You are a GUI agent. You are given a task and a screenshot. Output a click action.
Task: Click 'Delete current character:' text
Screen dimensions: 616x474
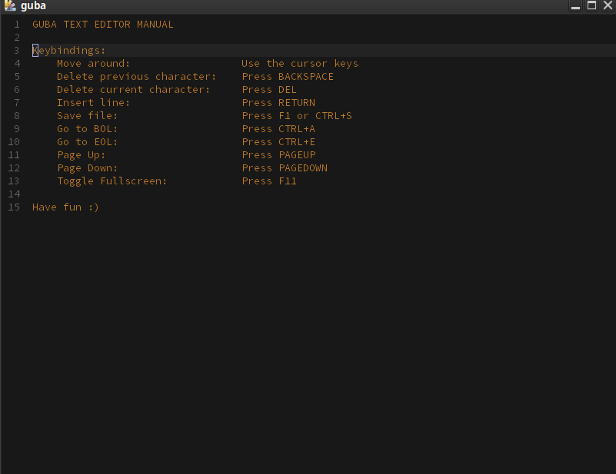click(133, 89)
